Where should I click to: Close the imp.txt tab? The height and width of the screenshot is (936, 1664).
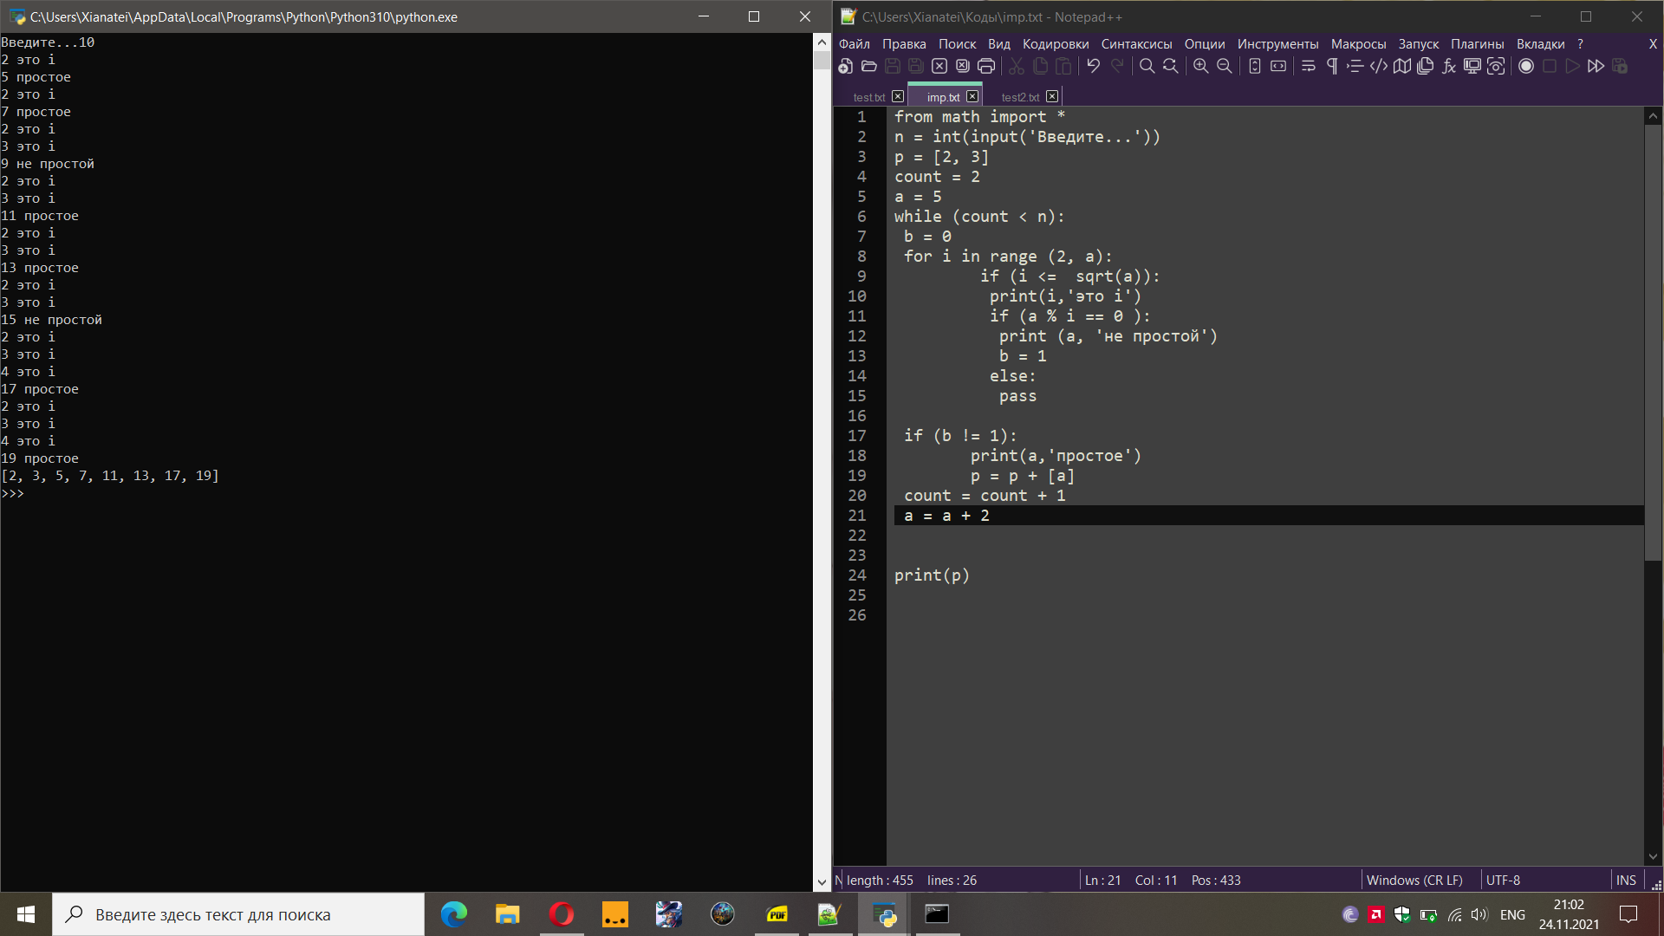[972, 96]
